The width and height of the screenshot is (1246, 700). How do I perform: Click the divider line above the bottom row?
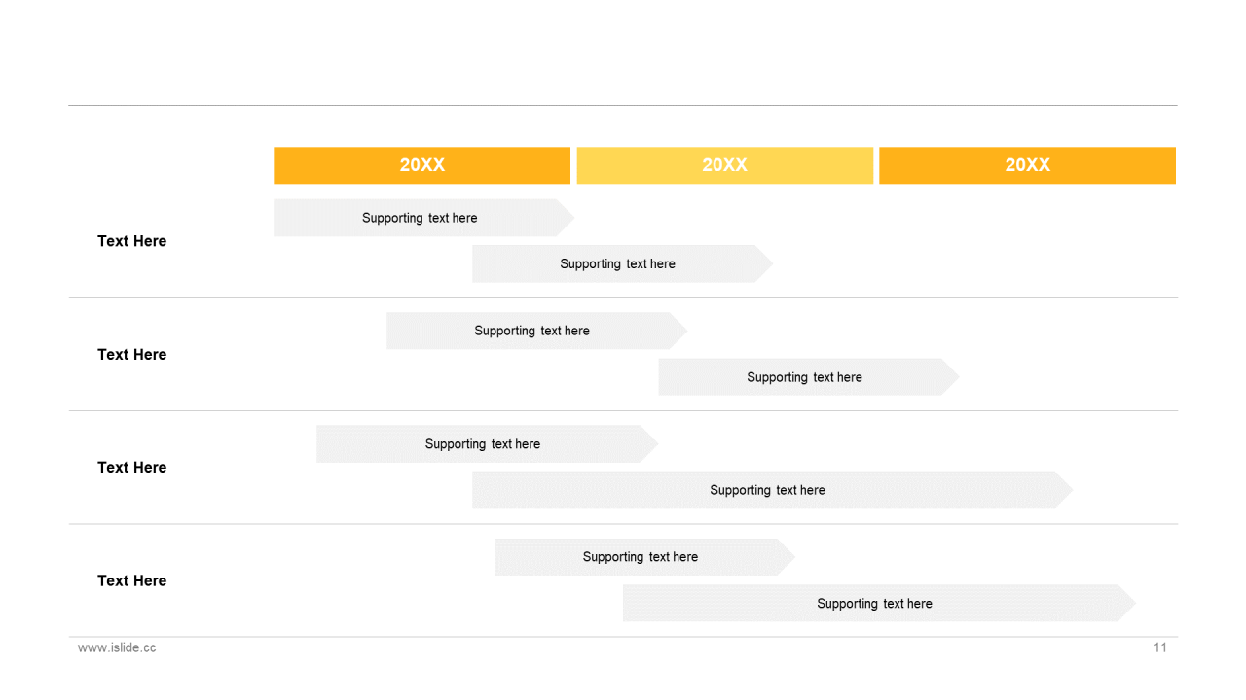coord(623,524)
